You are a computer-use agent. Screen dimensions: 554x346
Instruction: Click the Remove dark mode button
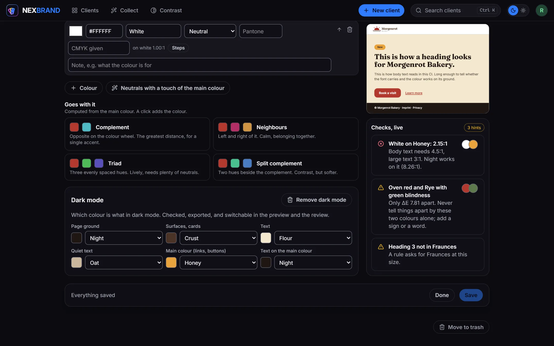point(316,200)
